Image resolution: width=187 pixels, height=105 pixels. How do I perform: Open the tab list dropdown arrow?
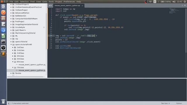[x=185, y=6]
